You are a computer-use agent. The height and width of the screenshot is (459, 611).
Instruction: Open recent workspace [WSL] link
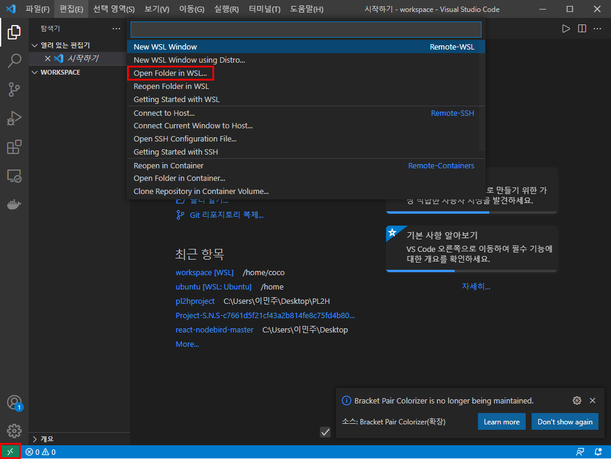205,272
